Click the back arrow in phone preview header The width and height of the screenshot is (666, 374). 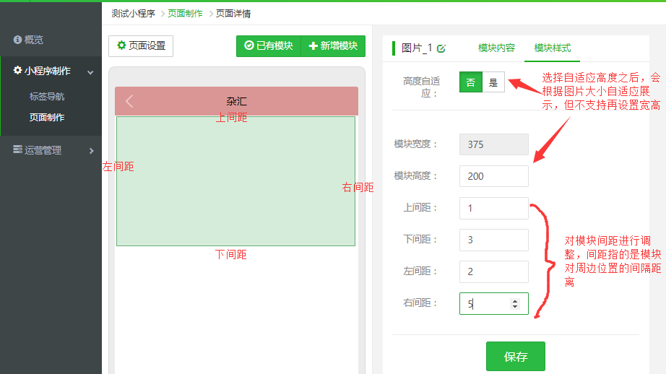tap(129, 101)
